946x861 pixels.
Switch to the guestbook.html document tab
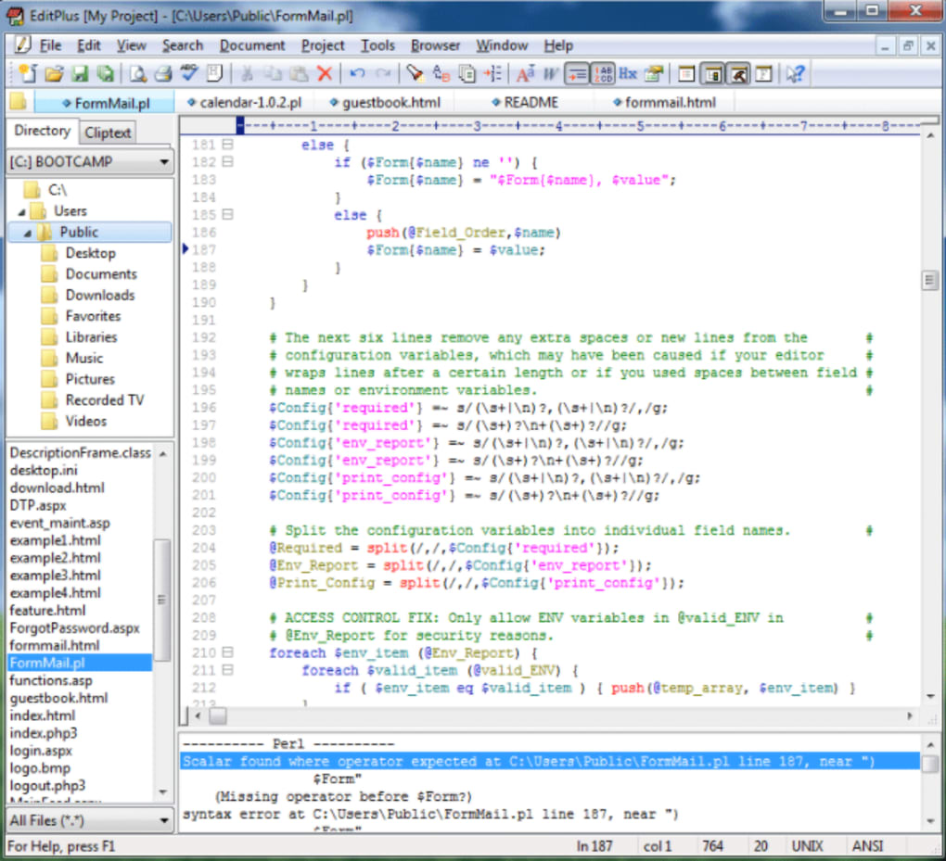pyautogui.click(x=385, y=103)
